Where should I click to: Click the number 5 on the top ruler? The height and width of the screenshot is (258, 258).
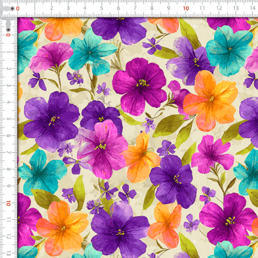tap(102, 8)
